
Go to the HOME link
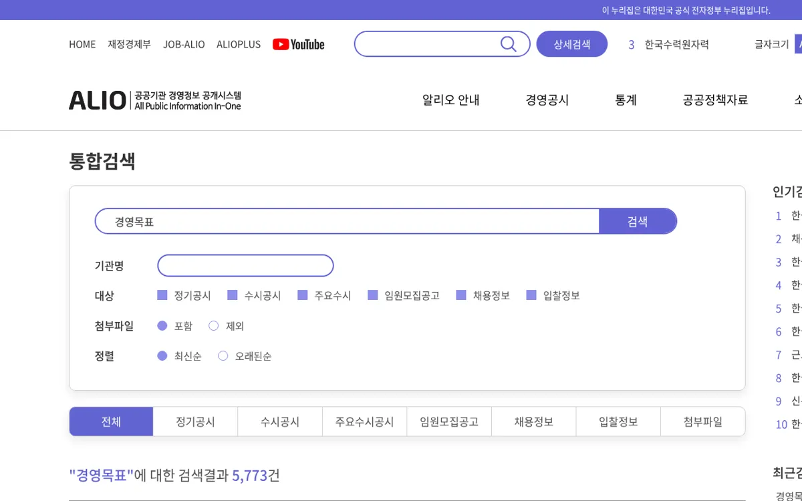82,44
